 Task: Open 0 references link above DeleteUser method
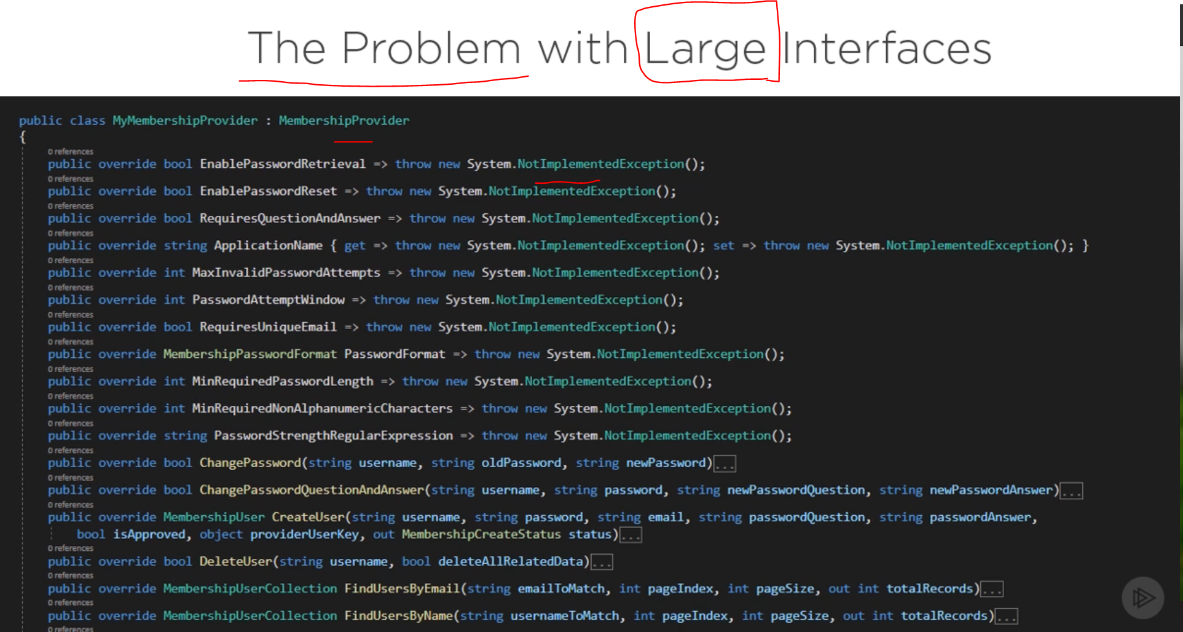click(71, 548)
